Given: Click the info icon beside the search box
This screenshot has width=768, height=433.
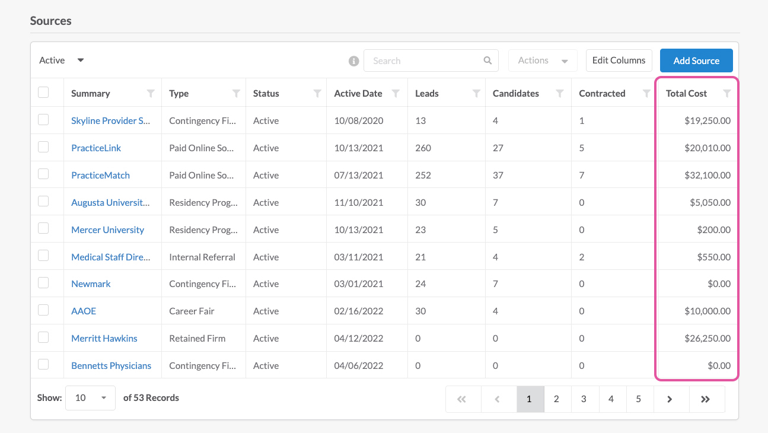Looking at the screenshot, I should click(354, 61).
